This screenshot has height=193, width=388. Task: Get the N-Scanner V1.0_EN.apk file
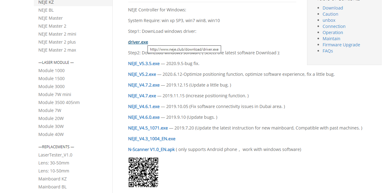click(151, 149)
